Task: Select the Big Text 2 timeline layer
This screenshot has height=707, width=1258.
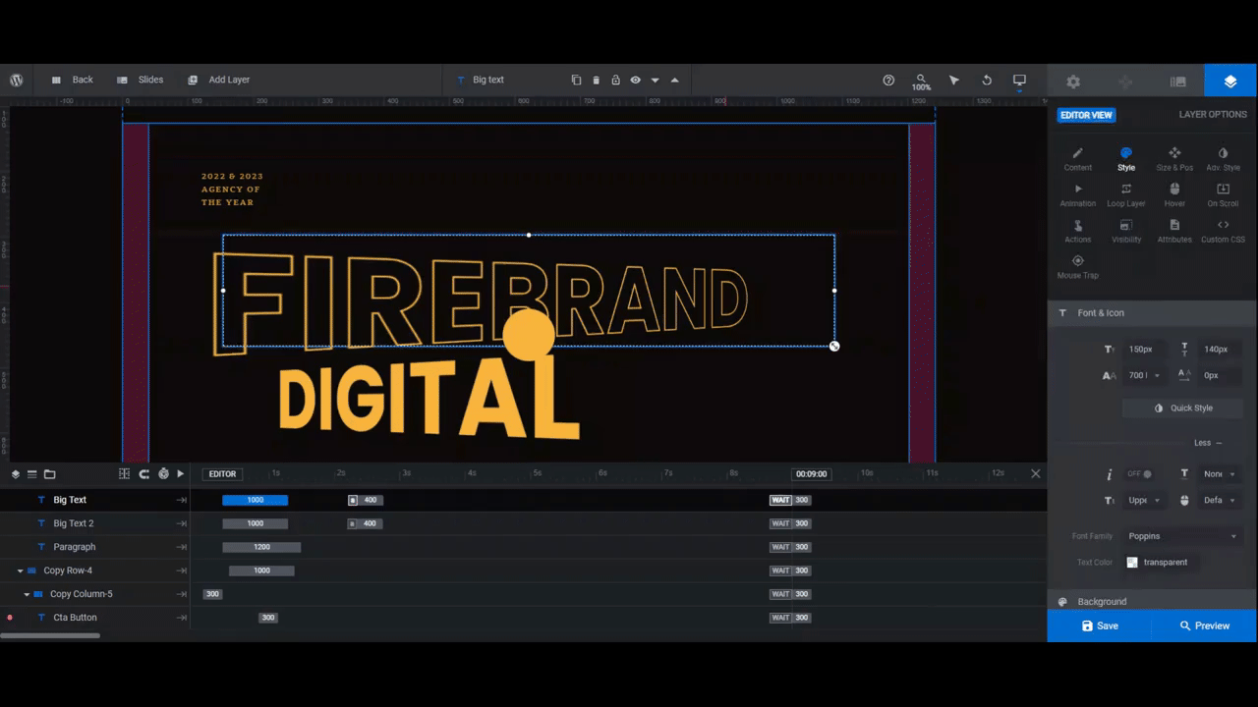Action: coord(74,523)
